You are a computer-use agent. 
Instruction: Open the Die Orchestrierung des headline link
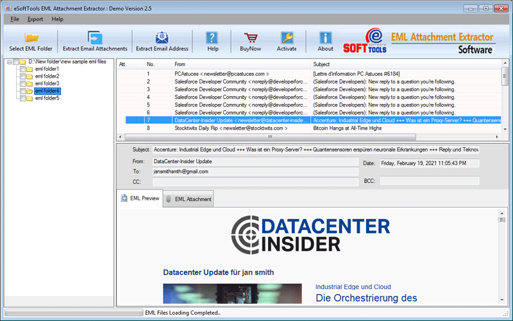[x=366, y=298]
